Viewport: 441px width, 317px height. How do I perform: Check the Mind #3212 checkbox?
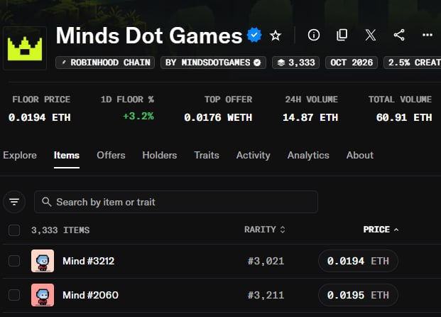coord(14,261)
